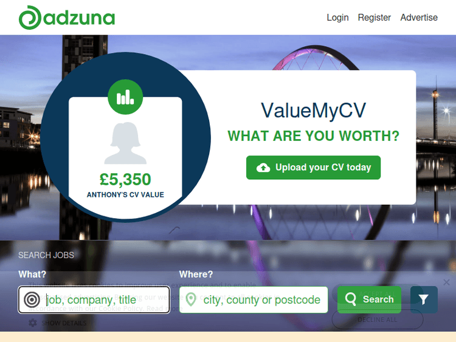Focus the city, county or postcode field

pyautogui.click(x=254, y=300)
